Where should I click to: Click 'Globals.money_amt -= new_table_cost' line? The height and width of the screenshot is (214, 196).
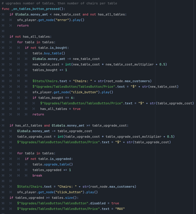coord(66,59)
